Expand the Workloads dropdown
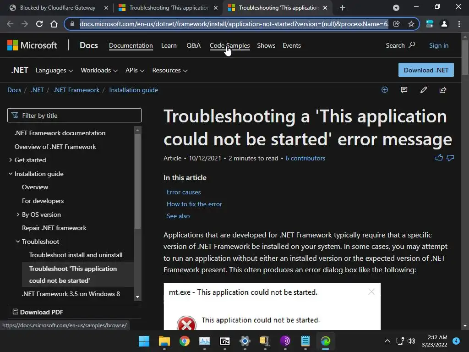Viewport: 469px width, 352px height. pos(99,70)
